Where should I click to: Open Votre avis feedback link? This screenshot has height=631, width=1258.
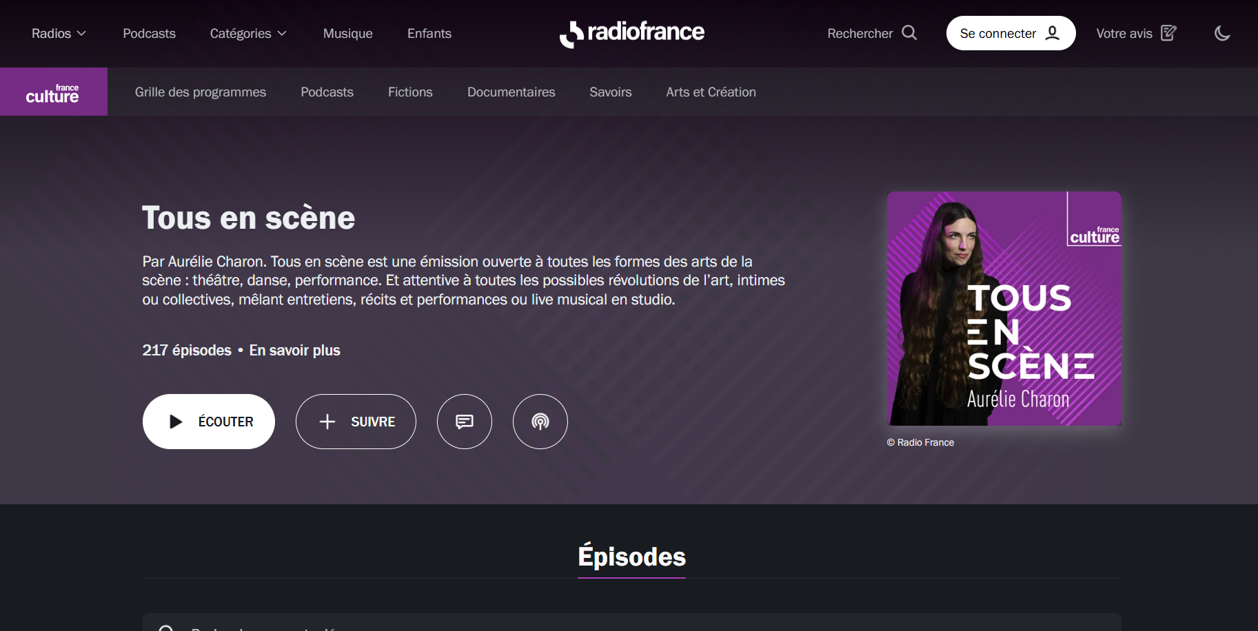1137,33
